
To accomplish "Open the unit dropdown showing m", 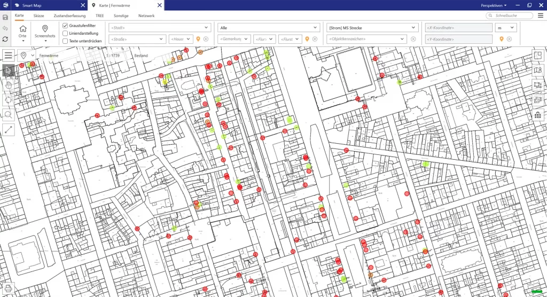I will click(x=505, y=28).
